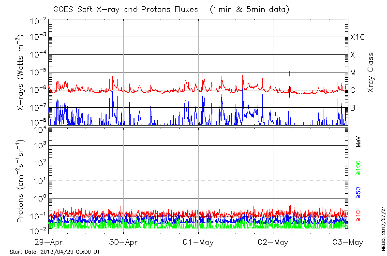Click the C class label on right axis
Image resolution: width=387 pixels, height=256 pixels.
tap(353, 90)
